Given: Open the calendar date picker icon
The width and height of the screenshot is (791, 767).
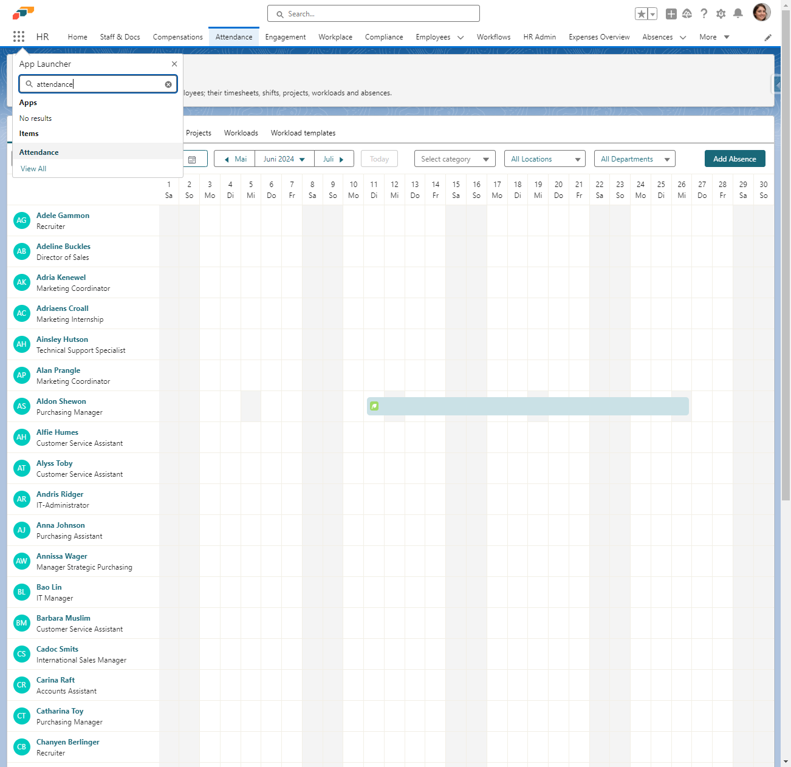Looking at the screenshot, I should point(192,159).
